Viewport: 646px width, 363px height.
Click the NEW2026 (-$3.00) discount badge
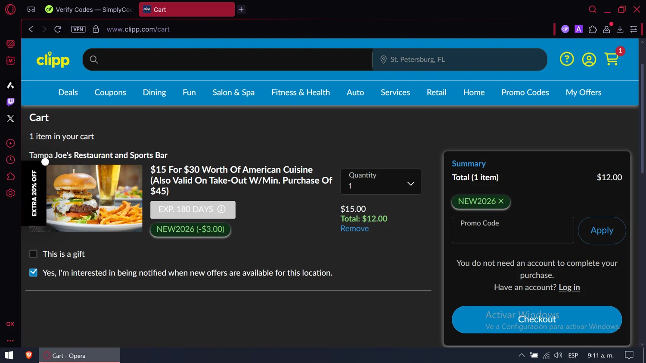click(190, 229)
